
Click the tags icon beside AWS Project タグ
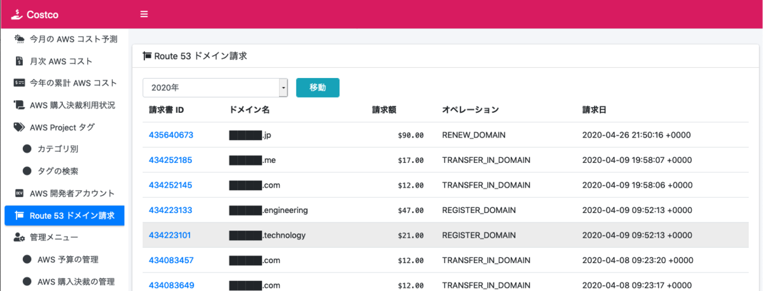pos(20,127)
